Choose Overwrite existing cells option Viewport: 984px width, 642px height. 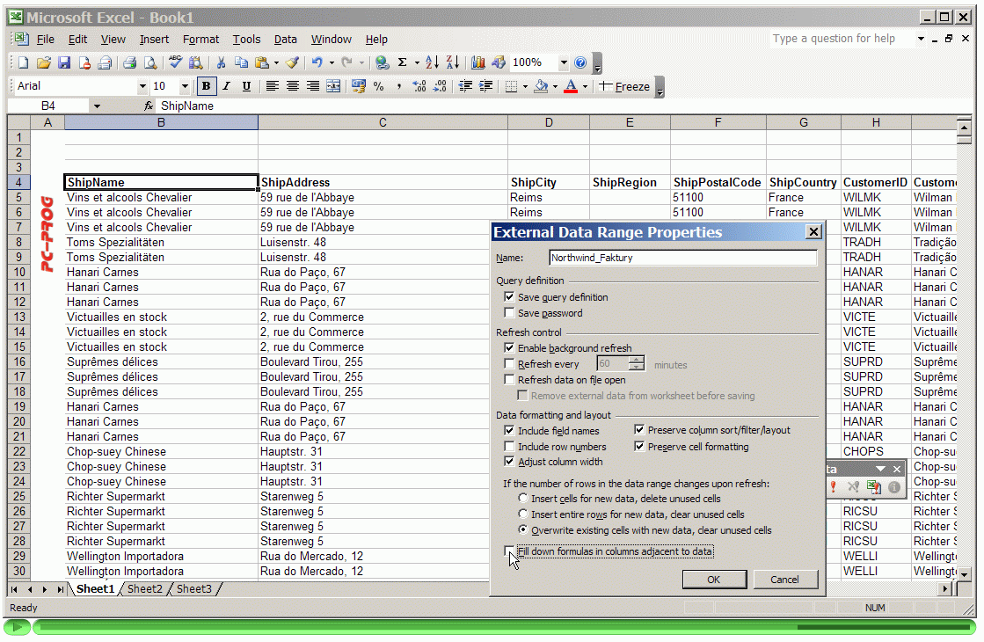(x=522, y=529)
